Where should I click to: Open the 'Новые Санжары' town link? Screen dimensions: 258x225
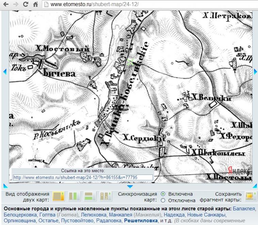click(x=206, y=215)
